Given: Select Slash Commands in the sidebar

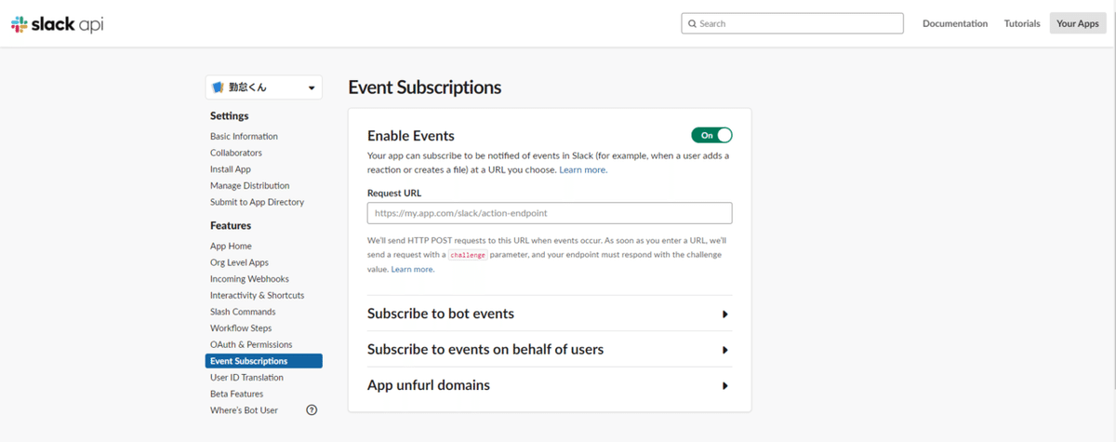Looking at the screenshot, I should 243,312.
